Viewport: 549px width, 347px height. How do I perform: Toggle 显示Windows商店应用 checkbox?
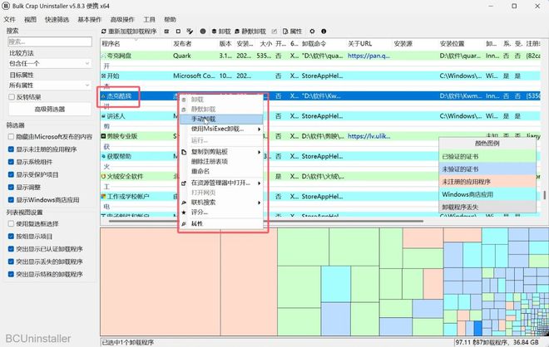pos(11,199)
